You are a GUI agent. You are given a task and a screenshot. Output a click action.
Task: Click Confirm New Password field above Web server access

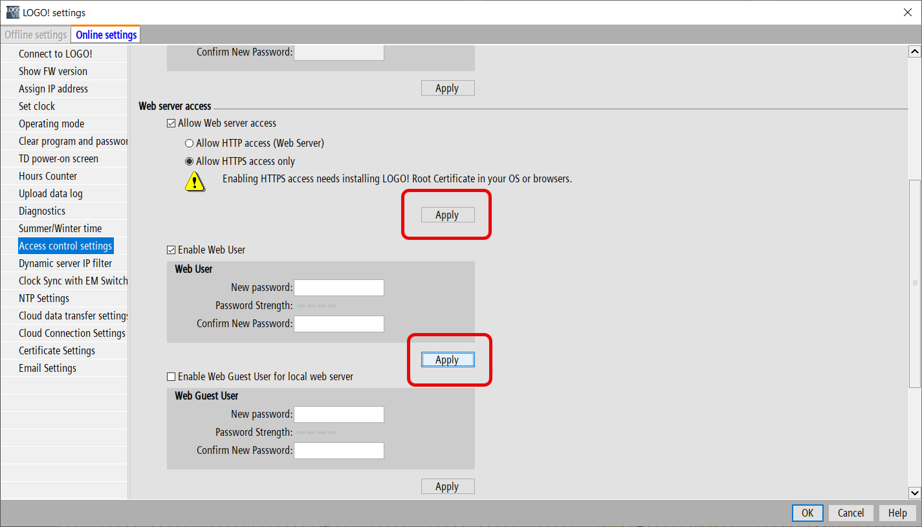tap(339, 52)
